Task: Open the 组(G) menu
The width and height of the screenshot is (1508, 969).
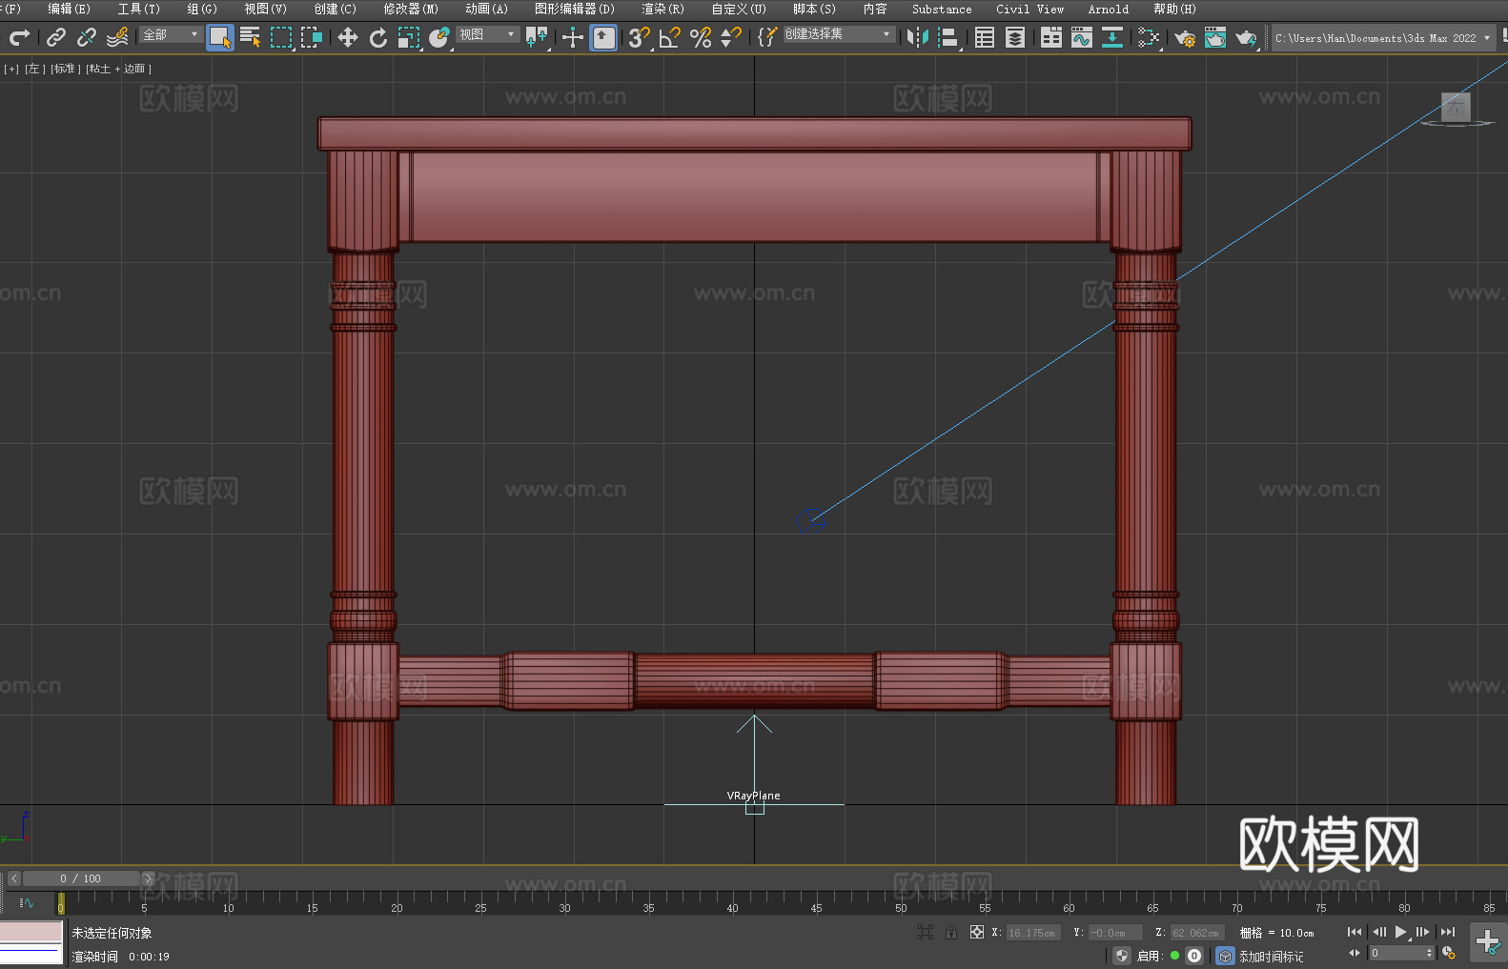Action: (x=202, y=10)
